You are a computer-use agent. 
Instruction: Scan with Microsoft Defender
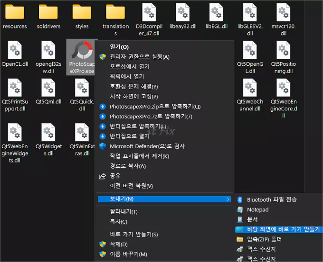tap(164, 146)
